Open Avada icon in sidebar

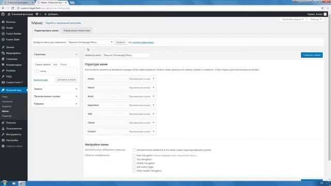(3, 28)
